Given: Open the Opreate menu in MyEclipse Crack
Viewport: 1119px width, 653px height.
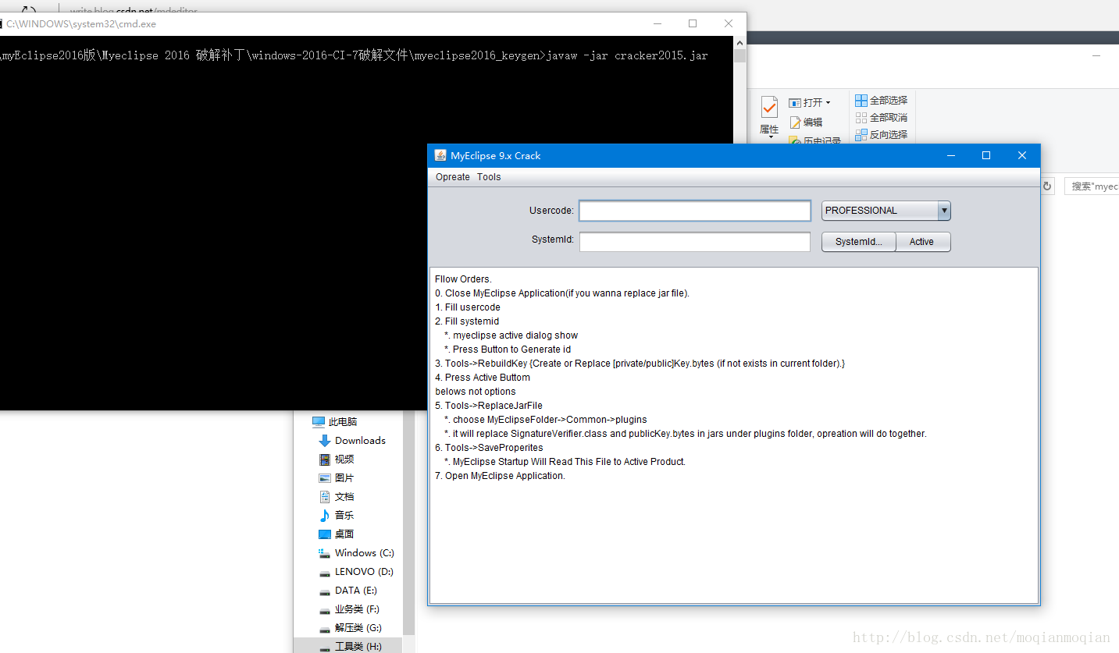Looking at the screenshot, I should pyautogui.click(x=453, y=177).
